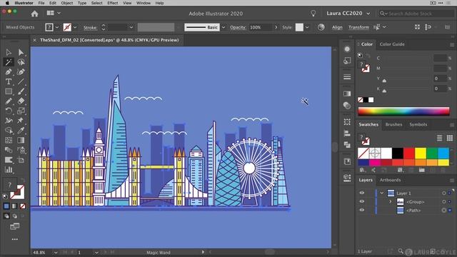Open the Apple menu
This screenshot has height=257, width=457.
[8, 3]
